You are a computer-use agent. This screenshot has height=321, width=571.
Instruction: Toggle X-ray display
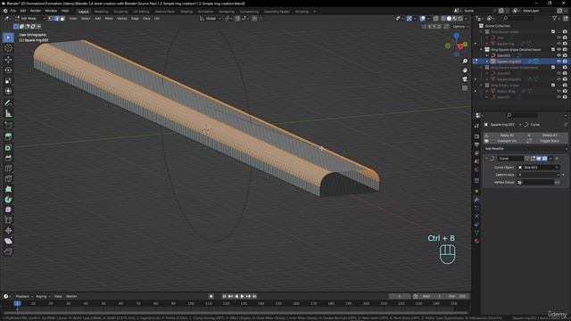pos(436,19)
